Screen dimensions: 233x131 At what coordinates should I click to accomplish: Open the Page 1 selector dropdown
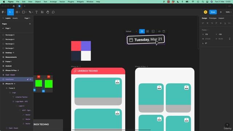point(28,18)
